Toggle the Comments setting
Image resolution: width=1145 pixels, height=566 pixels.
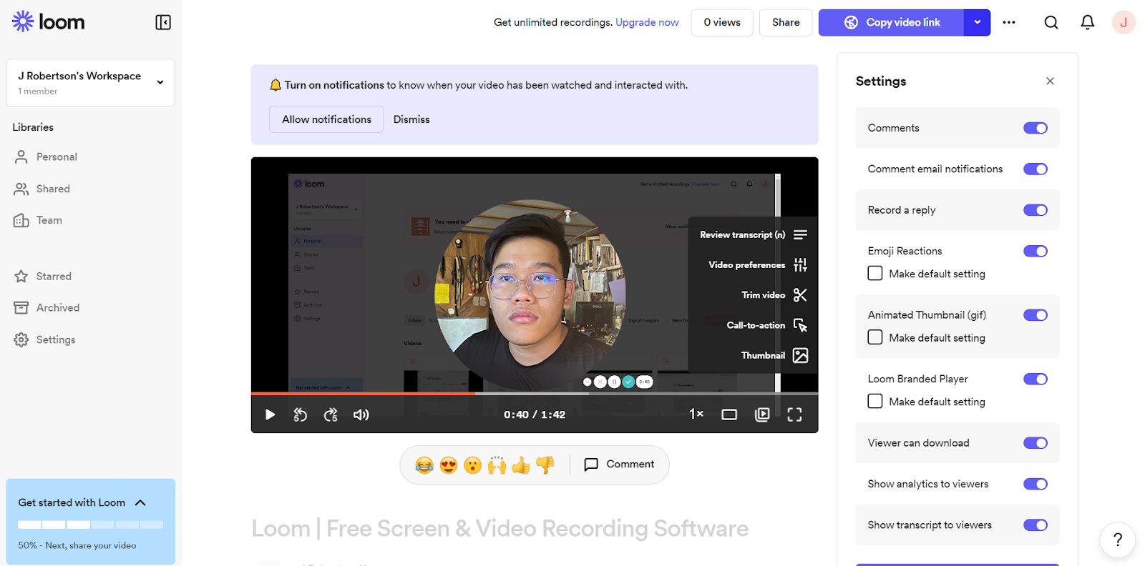1036,128
